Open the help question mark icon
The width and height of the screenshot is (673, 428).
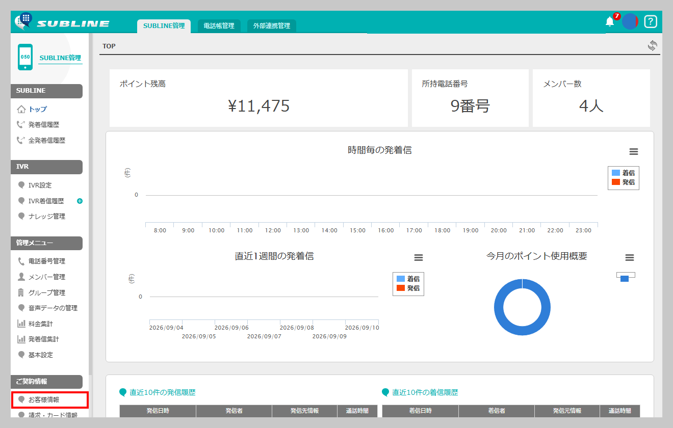tap(651, 21)
